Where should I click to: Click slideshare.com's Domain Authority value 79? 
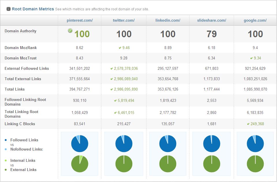point(212,34)
